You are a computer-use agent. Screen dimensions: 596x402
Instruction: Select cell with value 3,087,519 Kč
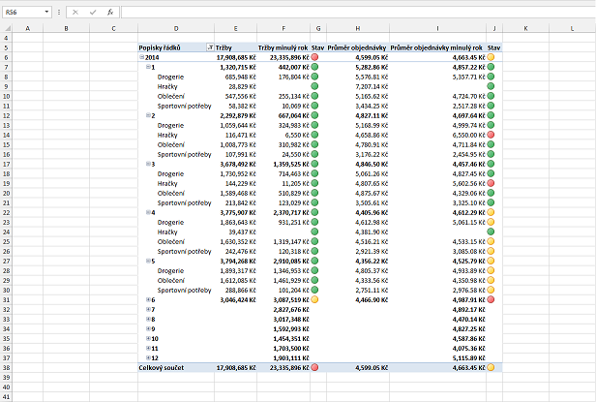pos(283,300)
